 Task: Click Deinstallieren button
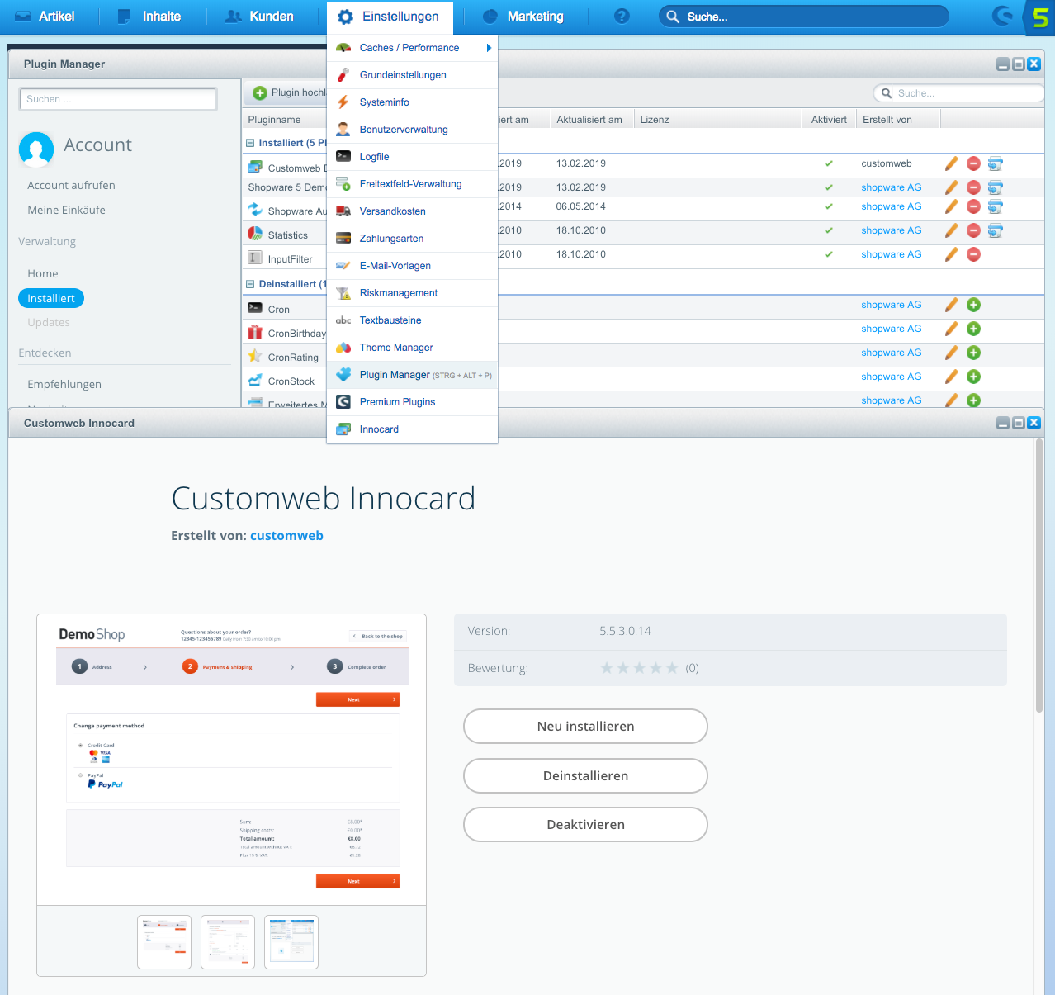pos(585,776)
